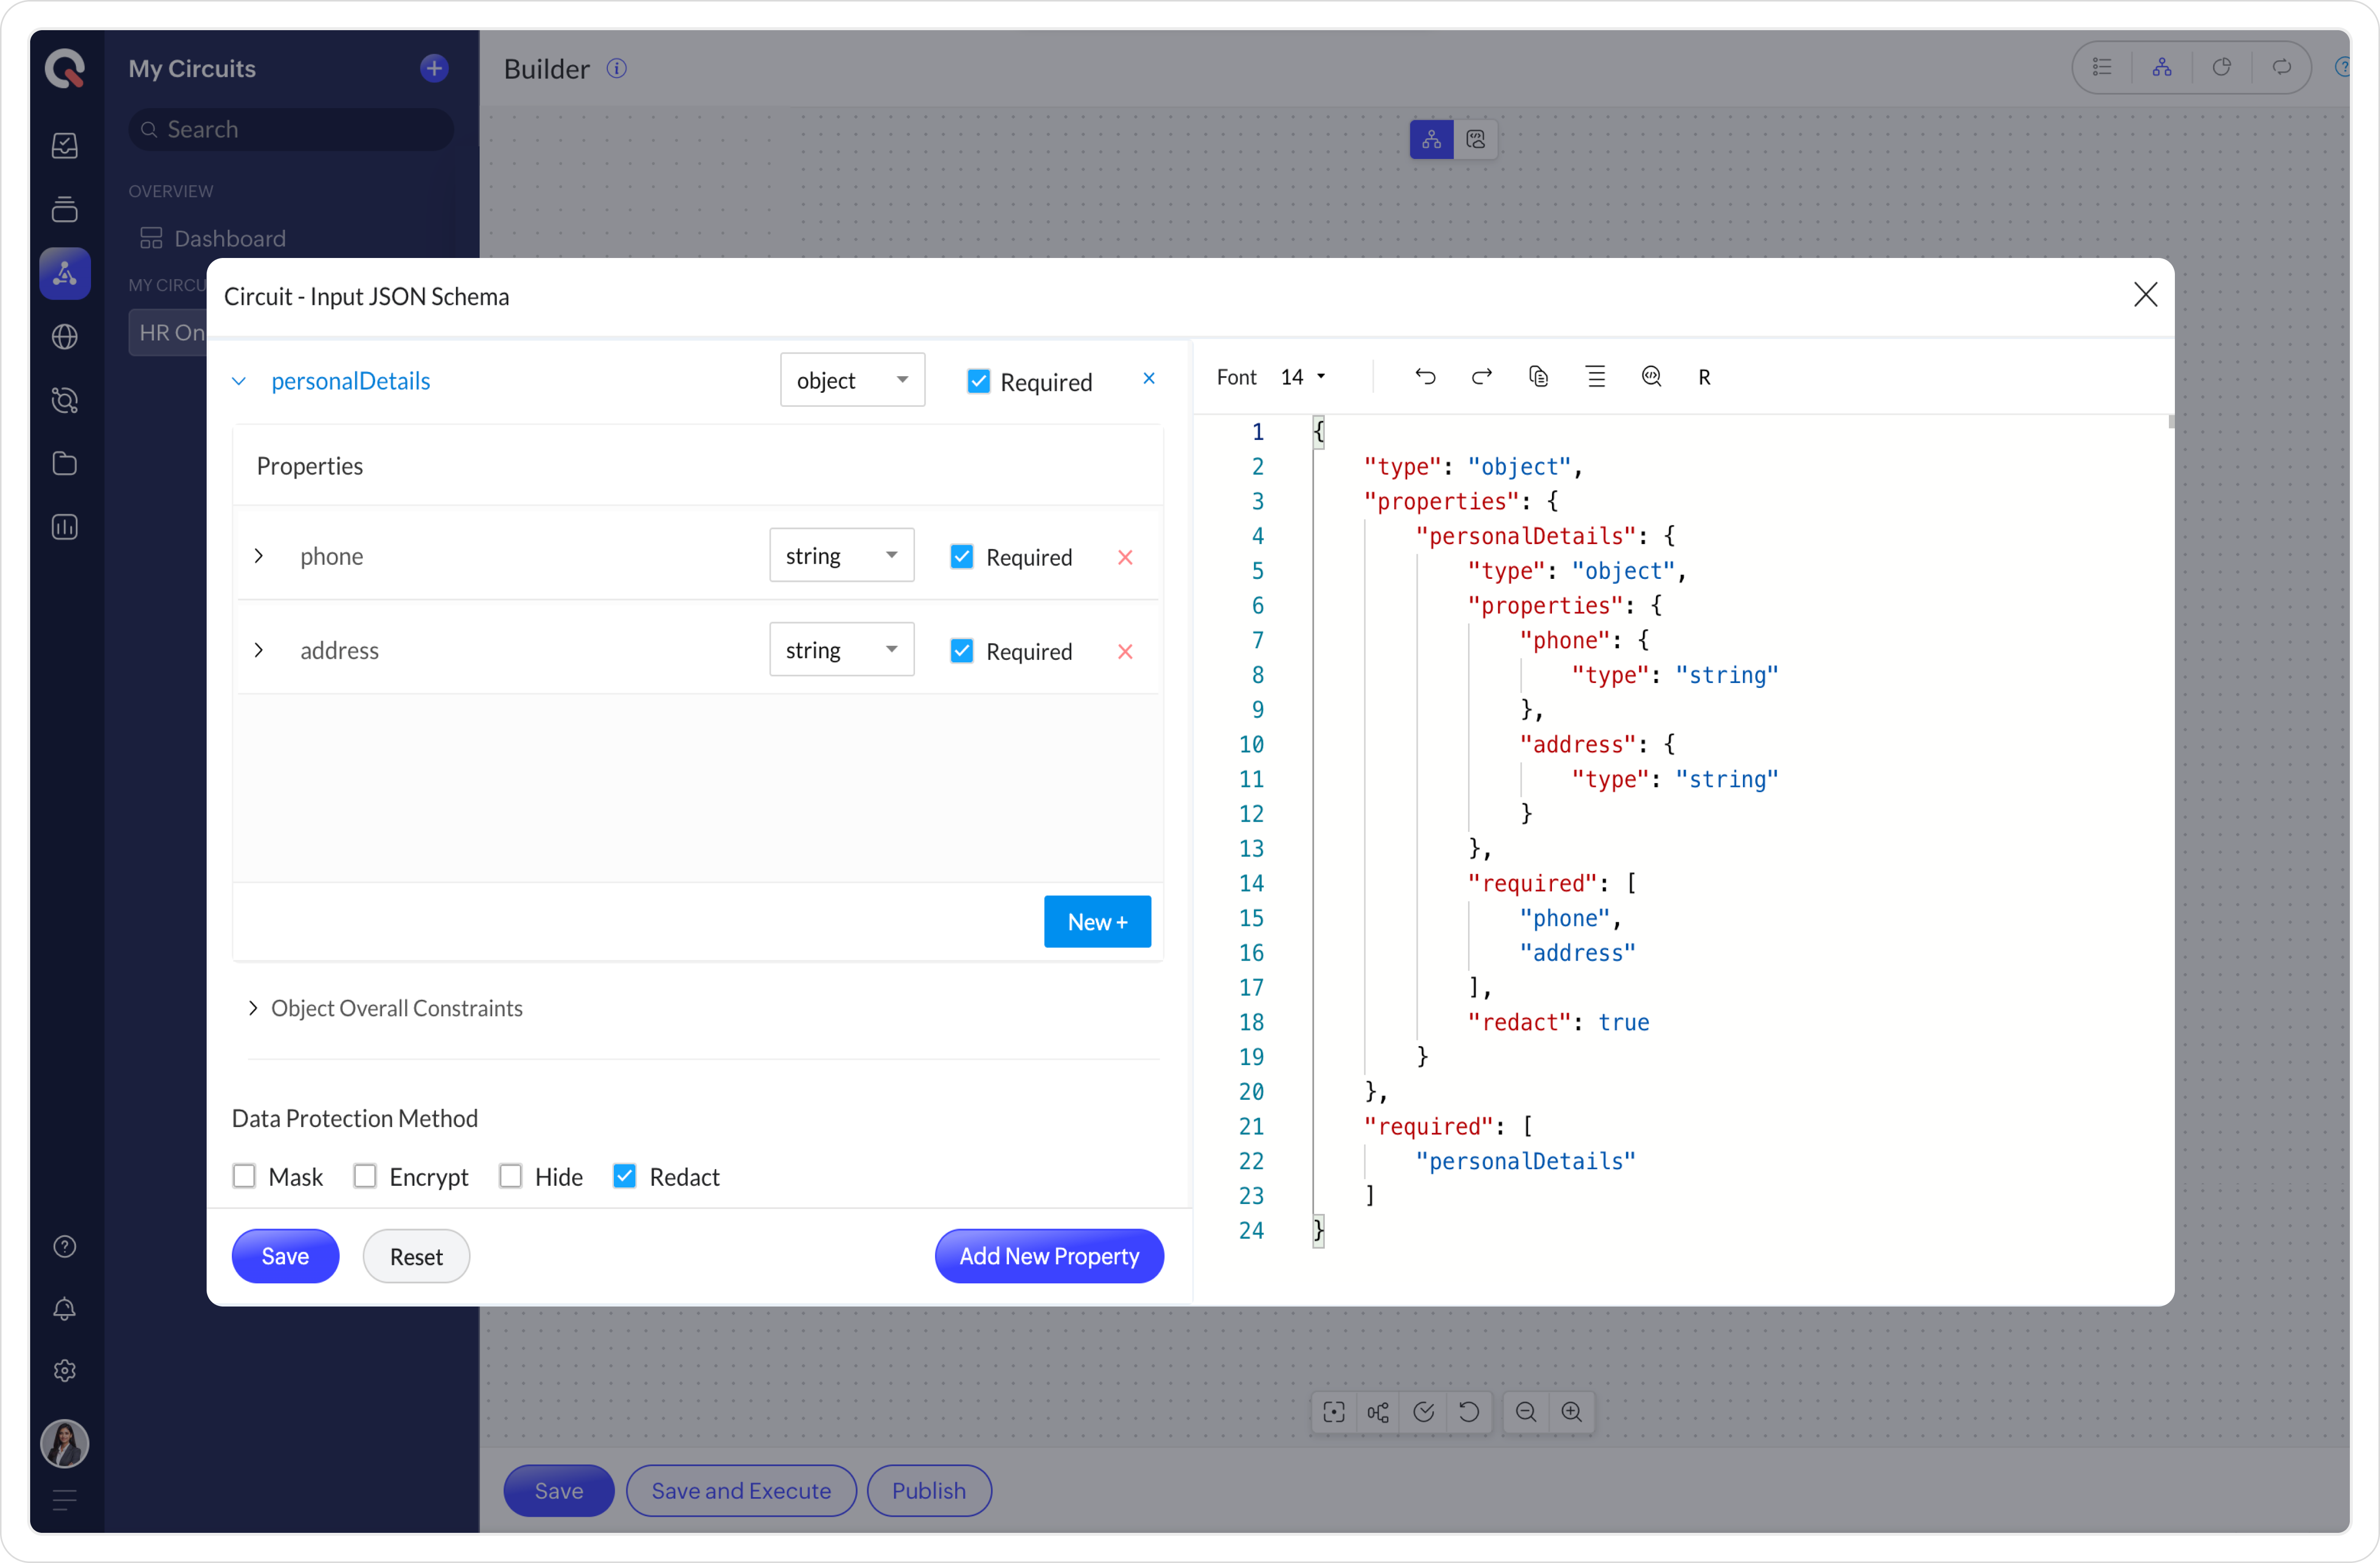Click the format lines icon in editor

click(1595, 377)
